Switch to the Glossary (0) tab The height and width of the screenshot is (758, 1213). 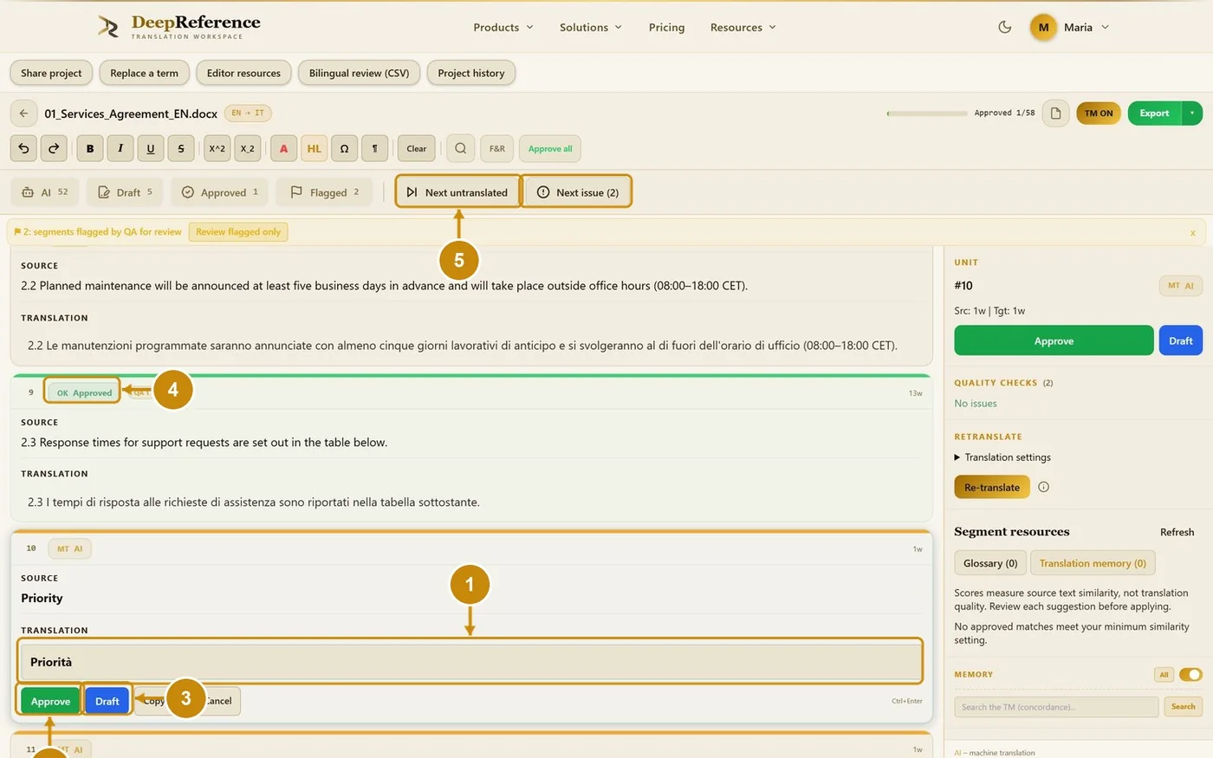coord(990,563)
